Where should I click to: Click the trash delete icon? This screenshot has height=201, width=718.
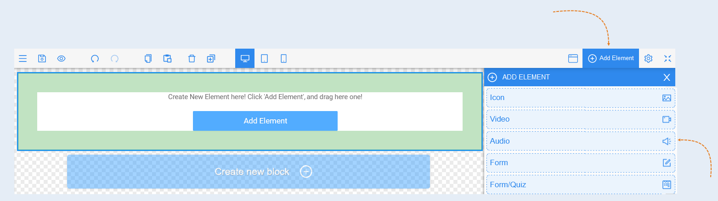(x=192, y=58)
